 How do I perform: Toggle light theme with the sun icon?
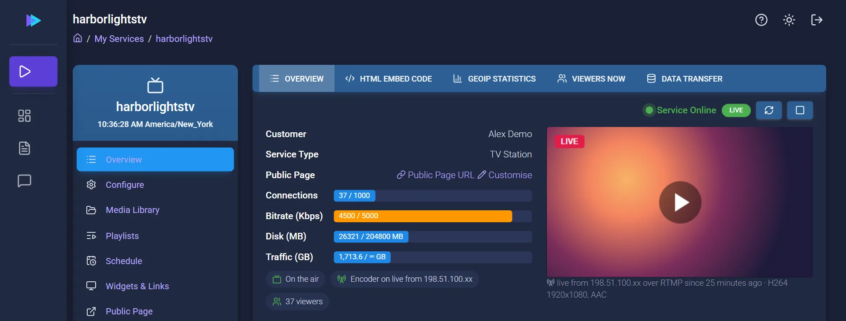pyautogui.click(x=789, y=20)
